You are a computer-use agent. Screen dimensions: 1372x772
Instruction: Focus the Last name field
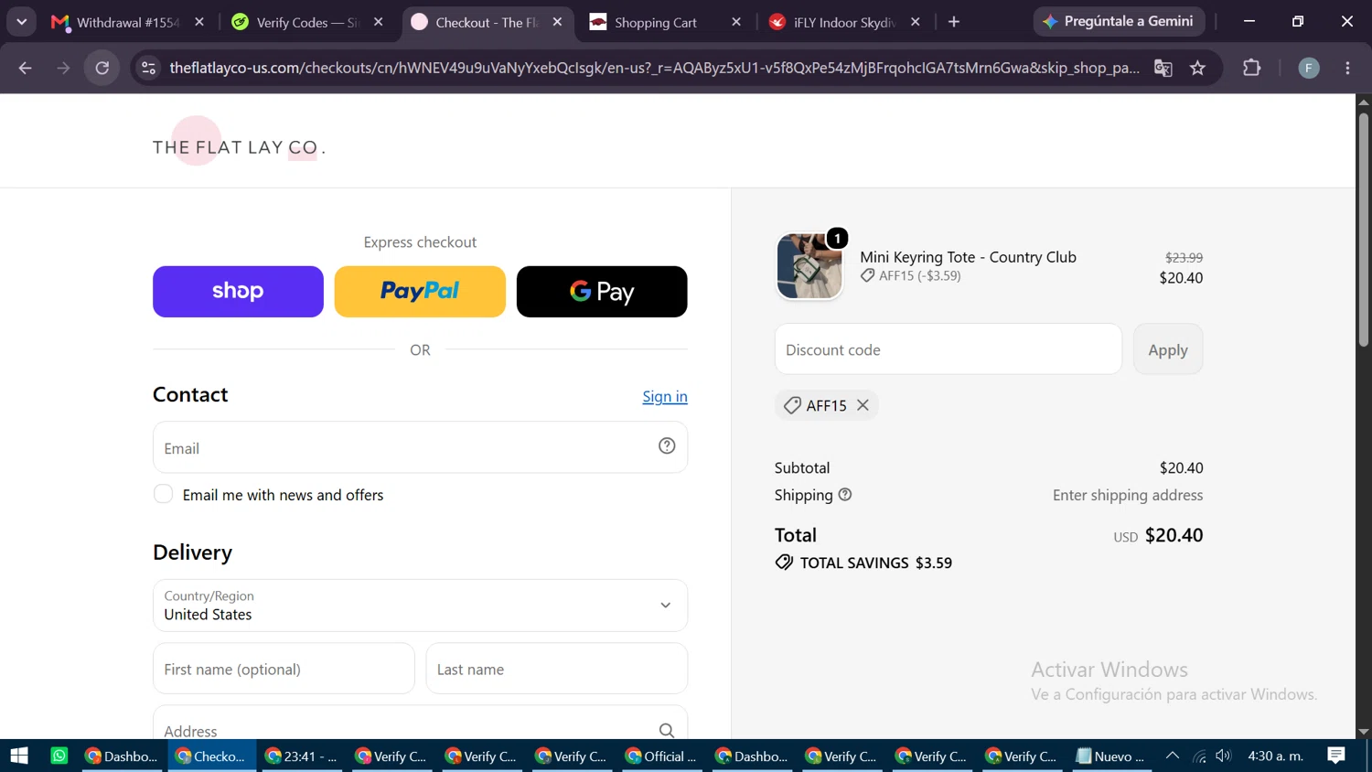click(556, 669)
